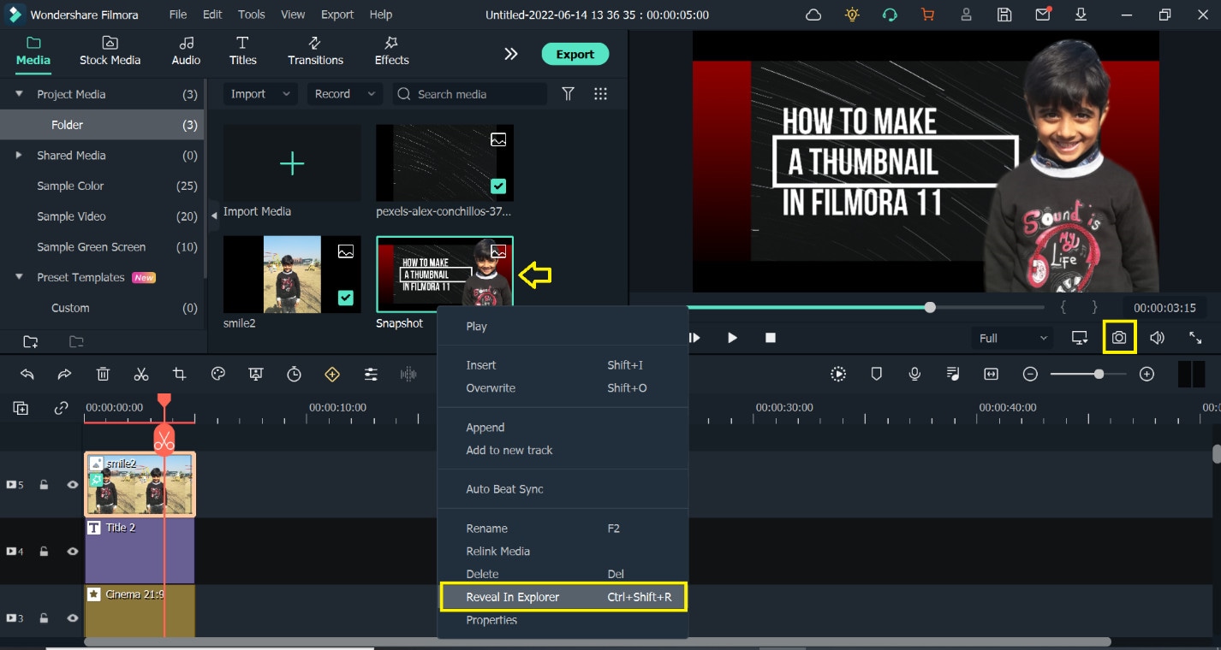Click the snapshot camera icon under preview
The image size is (1221, 650).
(x=1119, y=338)
